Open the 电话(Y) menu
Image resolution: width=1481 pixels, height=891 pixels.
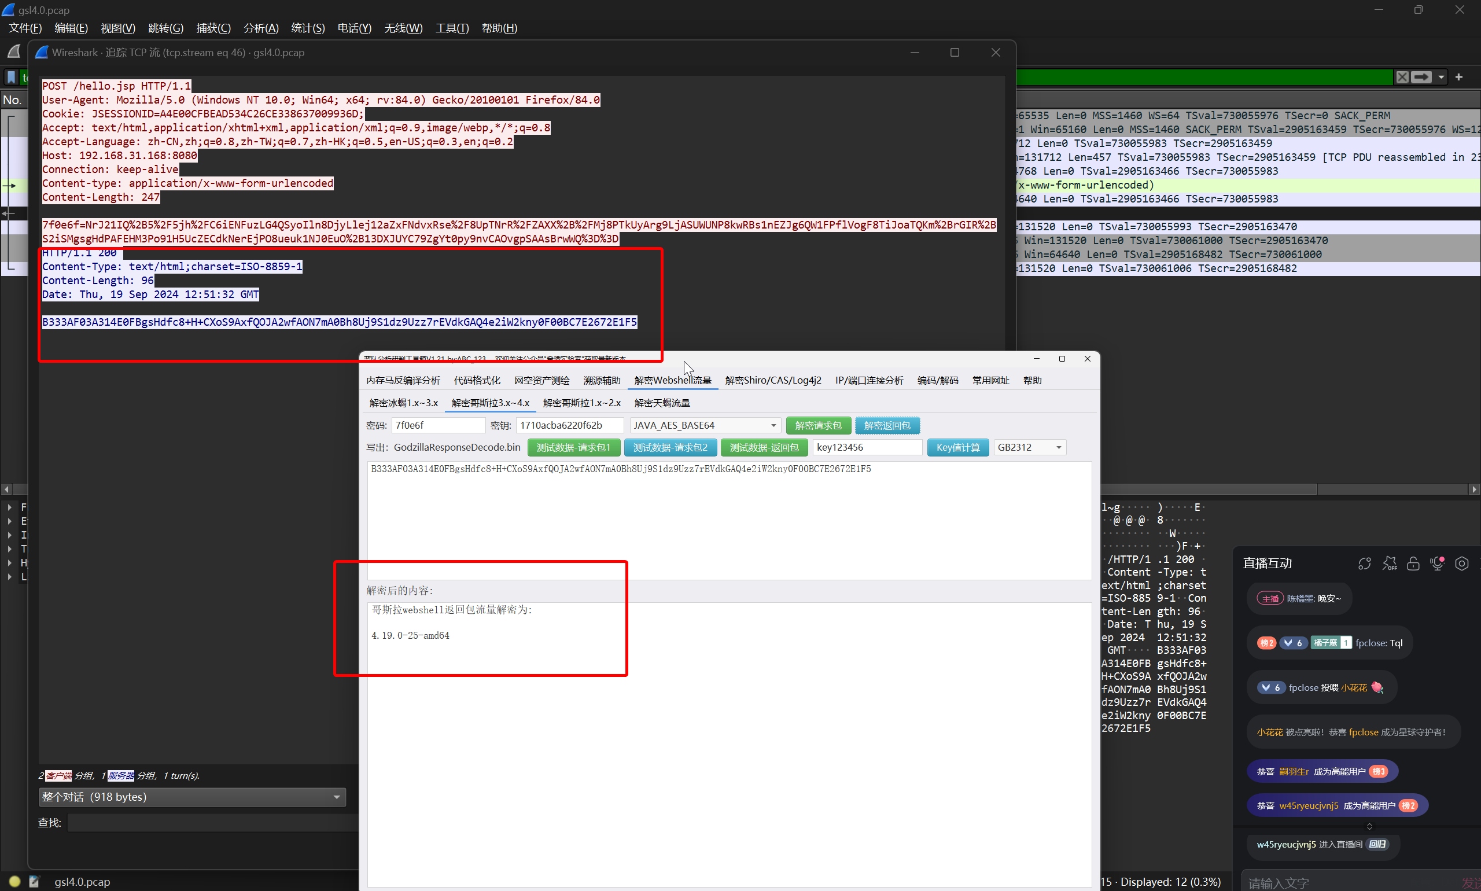[x=354, y=28]
